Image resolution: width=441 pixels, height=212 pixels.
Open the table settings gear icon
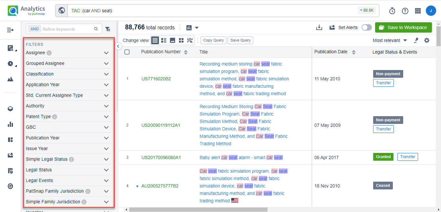click(x=427, y=40)
